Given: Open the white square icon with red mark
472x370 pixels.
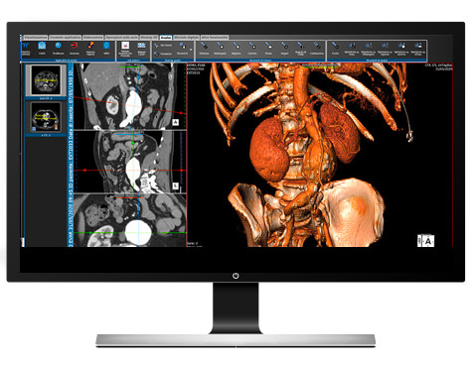Looking at the screenshot, I should [x=125, y=49].
